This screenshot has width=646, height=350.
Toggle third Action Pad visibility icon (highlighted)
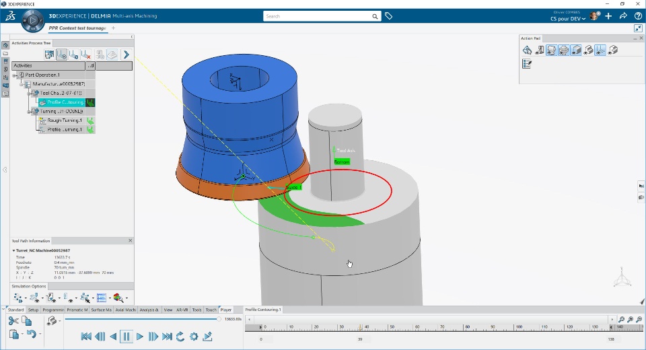551,50
